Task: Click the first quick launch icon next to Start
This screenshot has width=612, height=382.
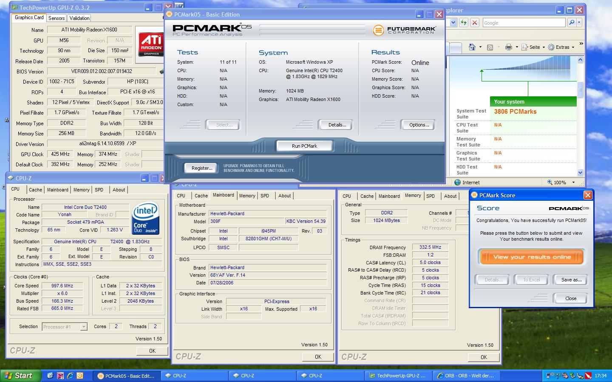Action: coord(50,376)
